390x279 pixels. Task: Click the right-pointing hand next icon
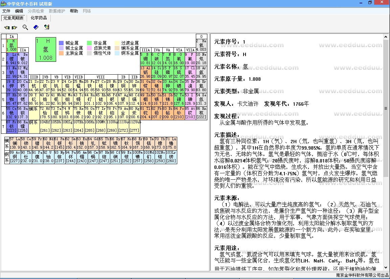click(x=15, y=27)
